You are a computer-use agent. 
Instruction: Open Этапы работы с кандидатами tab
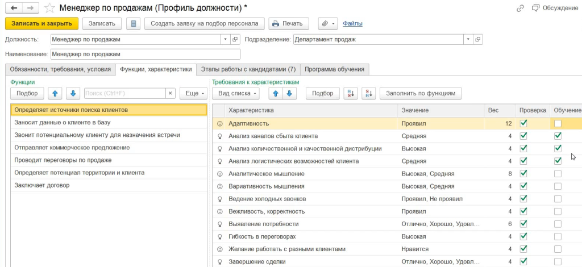click(247, 69)
